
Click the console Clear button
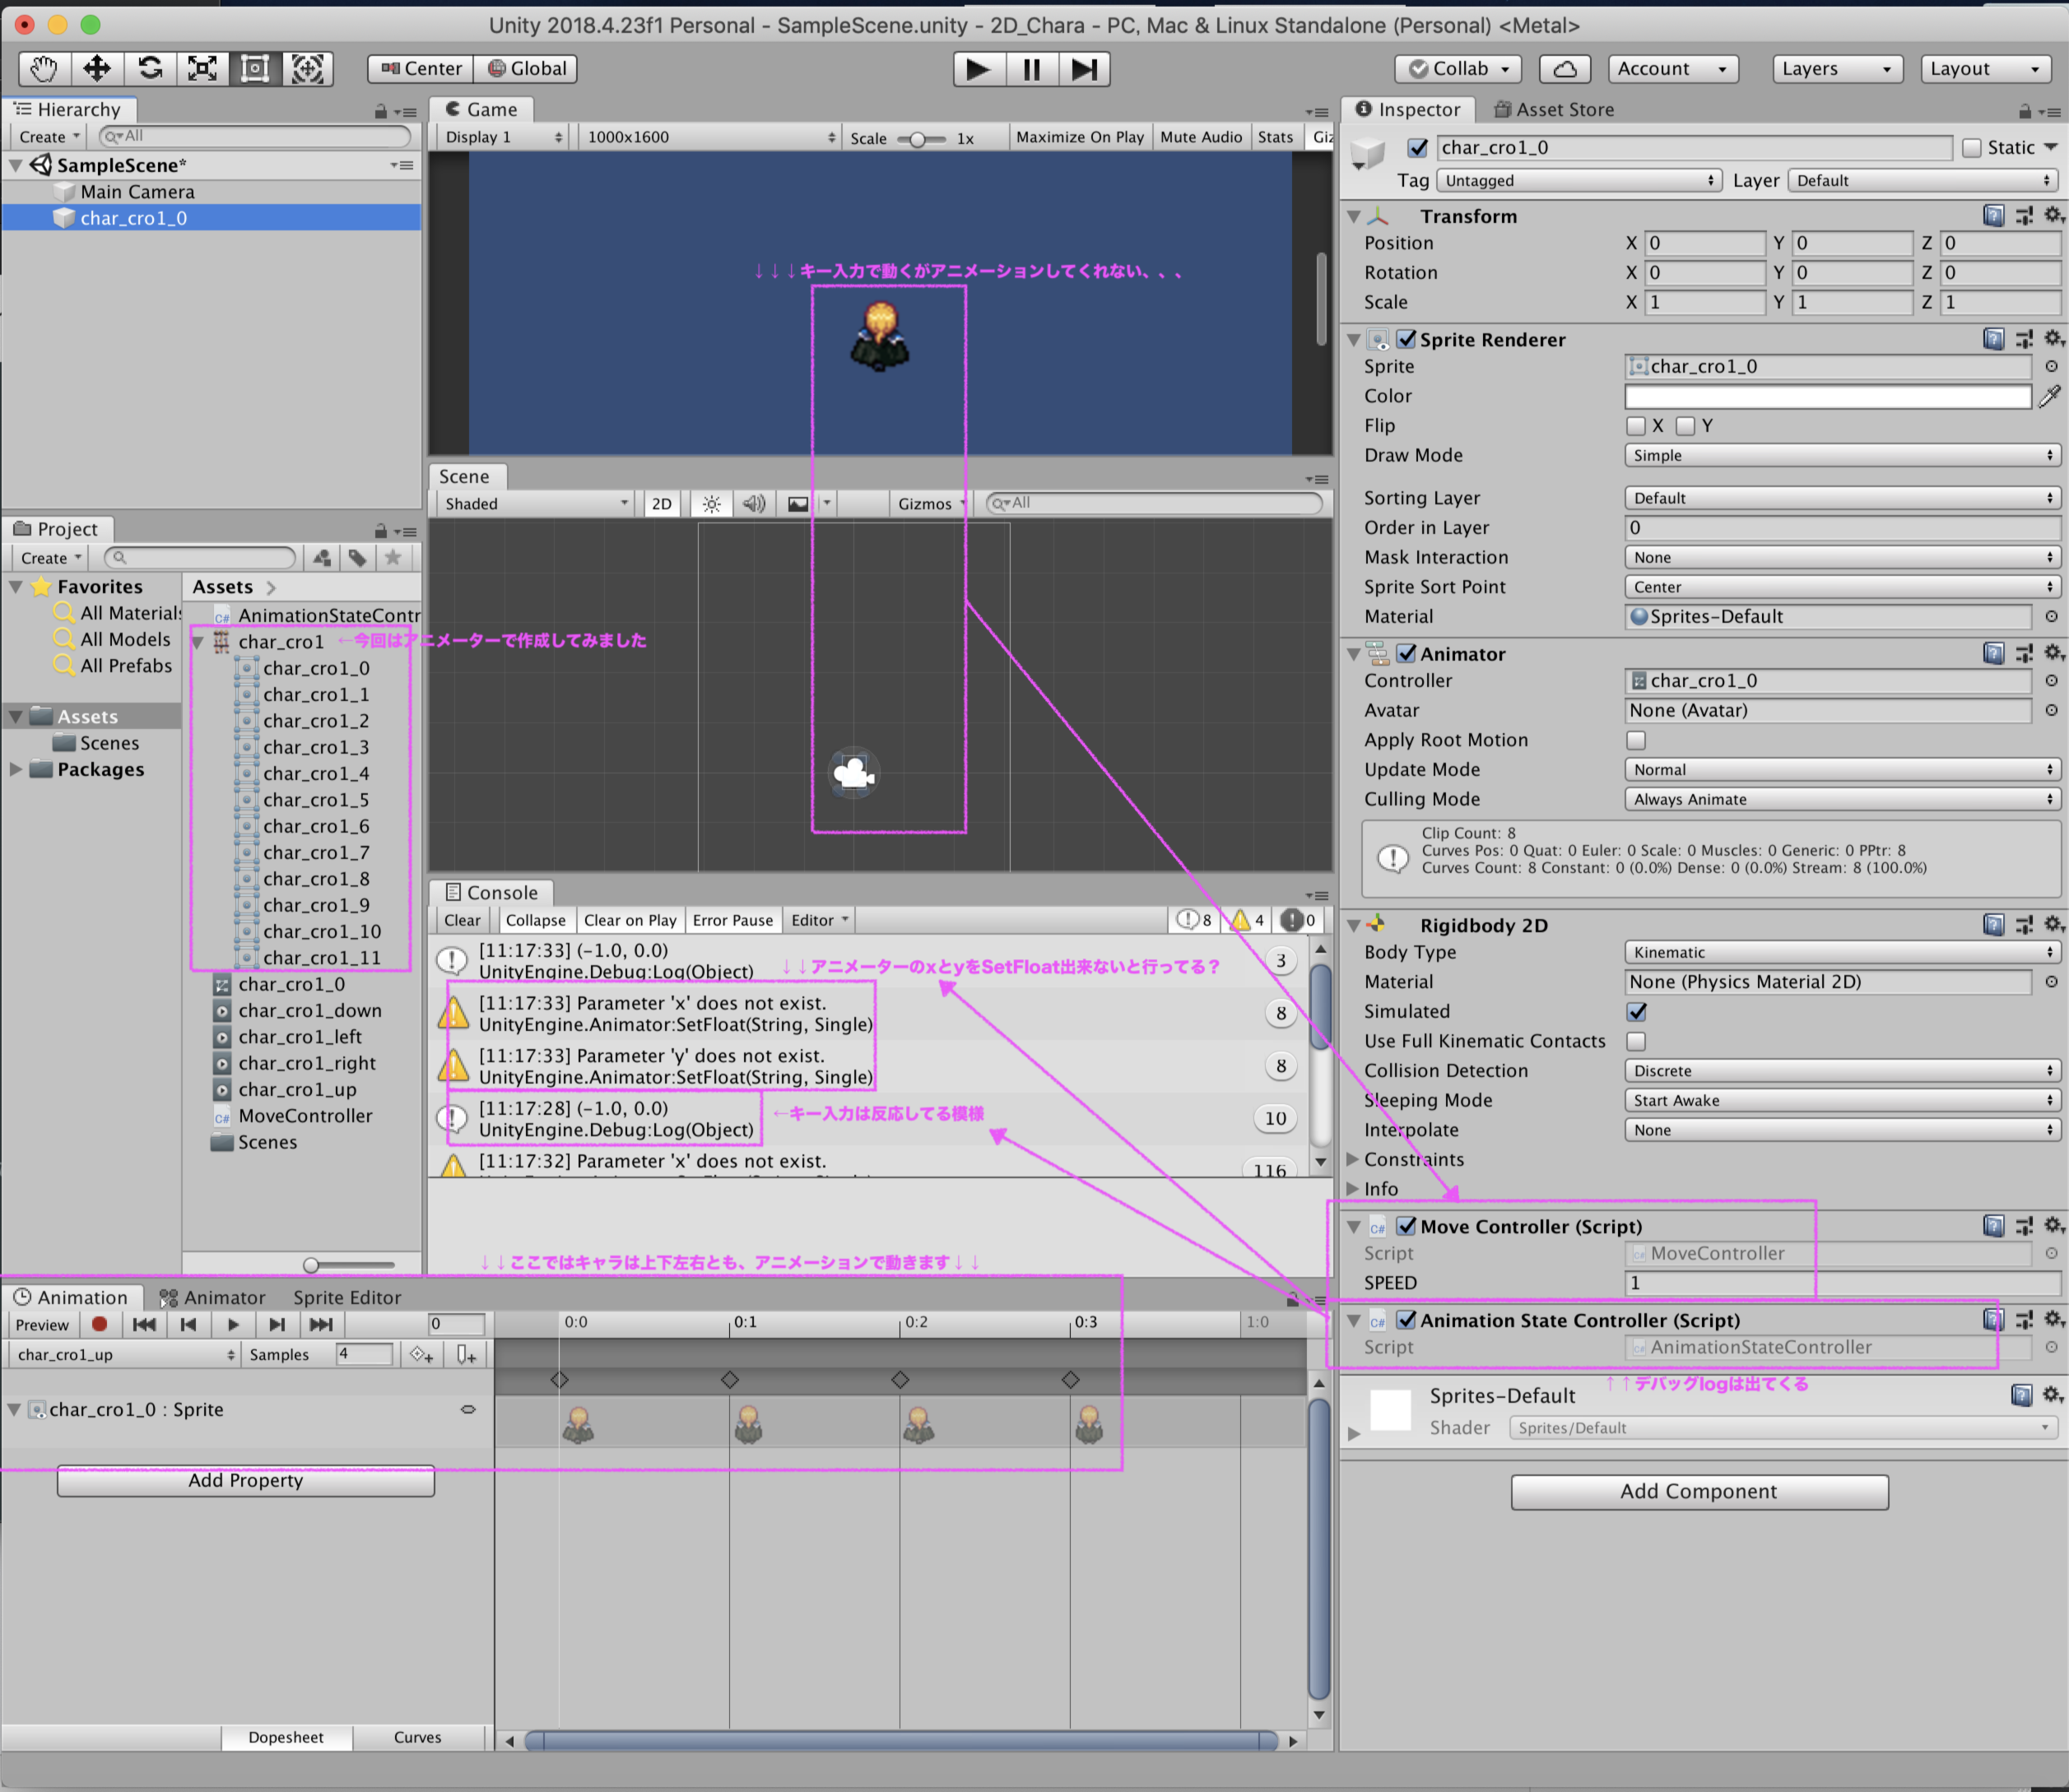click(462, 920)
